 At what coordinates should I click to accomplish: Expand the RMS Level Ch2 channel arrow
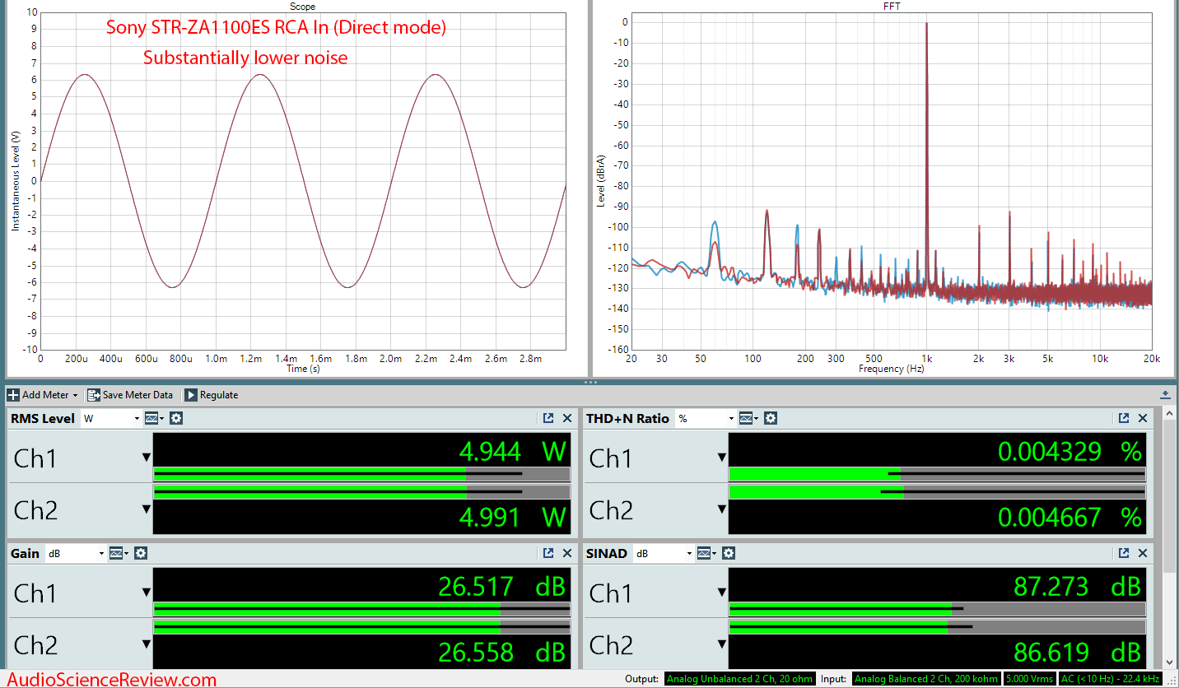pos(147,509)
